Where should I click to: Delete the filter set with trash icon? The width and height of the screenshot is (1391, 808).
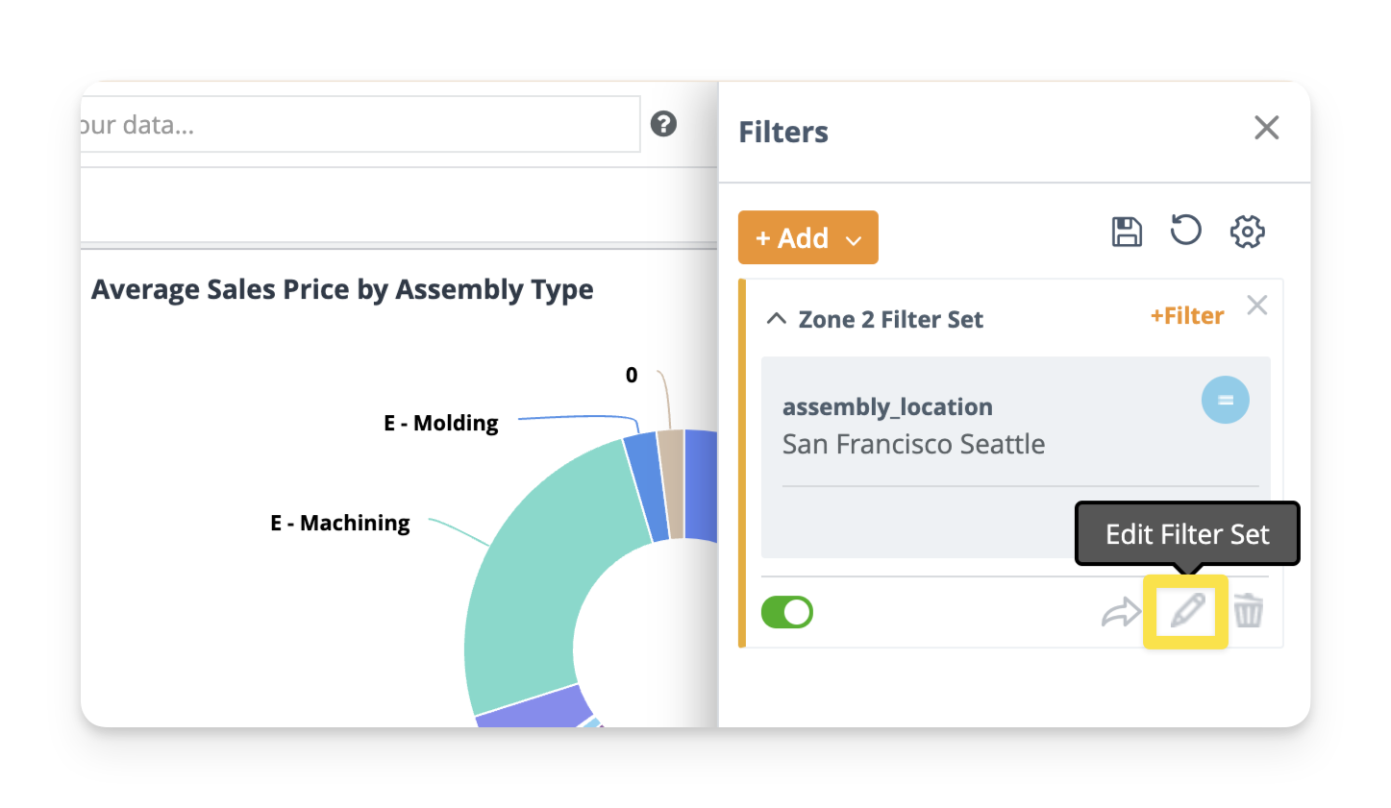click(1248, 611)
